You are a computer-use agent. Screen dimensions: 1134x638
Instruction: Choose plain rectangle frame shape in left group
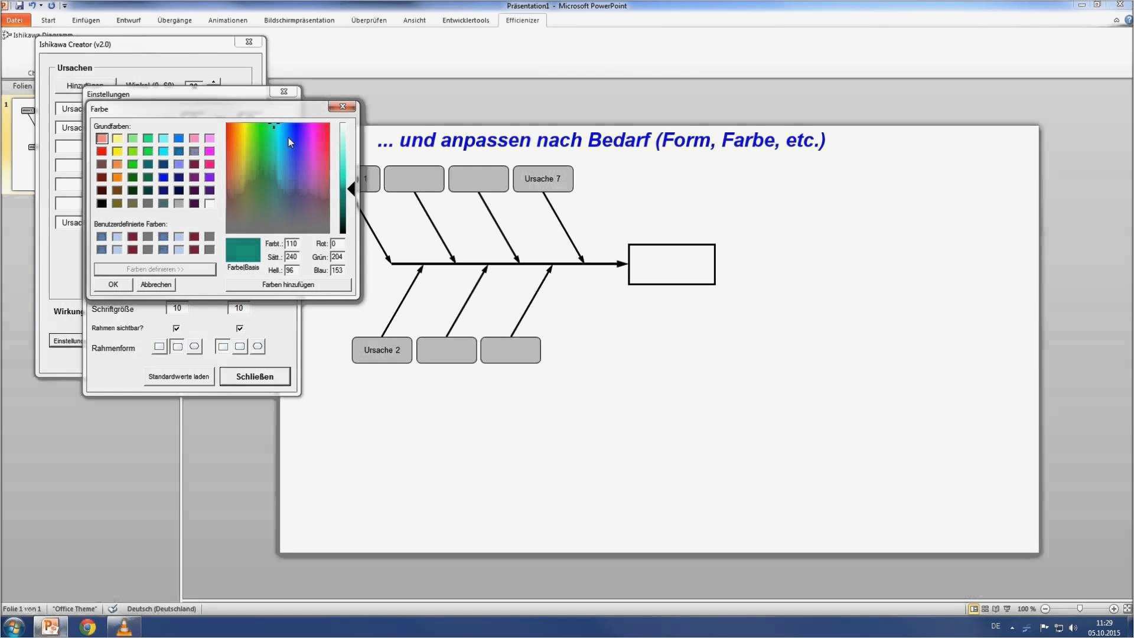[159, 347]
